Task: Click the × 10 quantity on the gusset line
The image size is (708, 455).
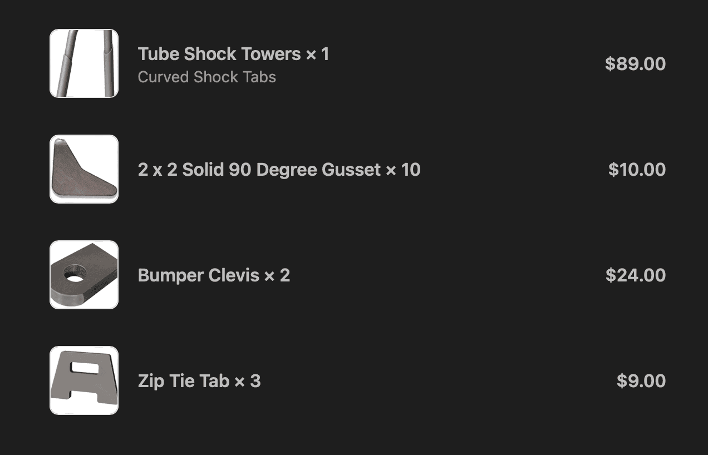Action: 403,170
